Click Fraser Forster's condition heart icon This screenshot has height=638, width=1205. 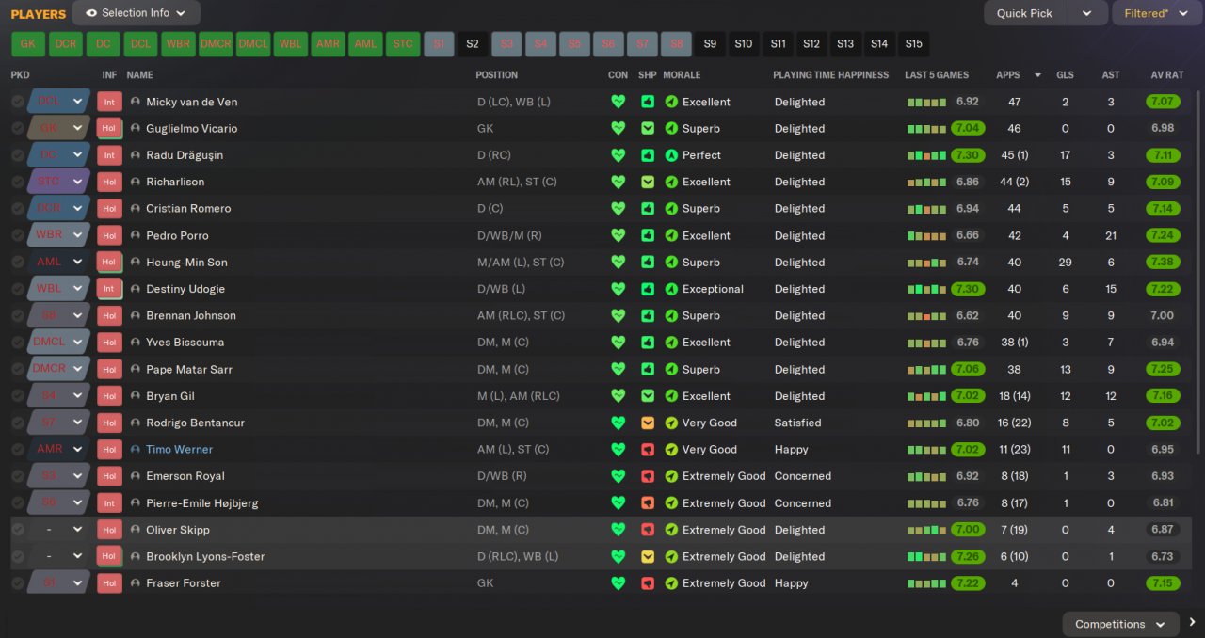click(x=618, y=583)
